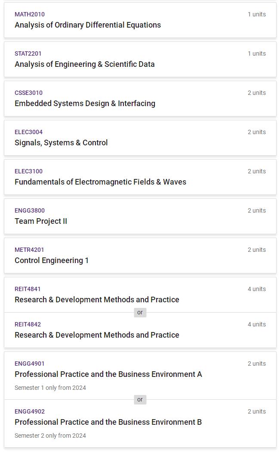Click the CSSE3010 course code
This screenshot has width=280, height=464.
click(29, 93)
